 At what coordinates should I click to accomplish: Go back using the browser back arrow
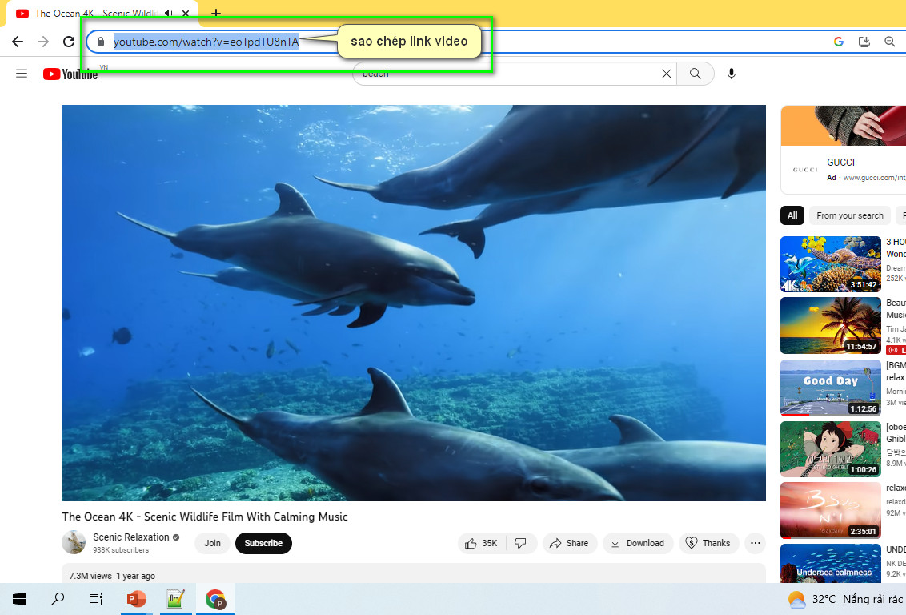point(18,42)
